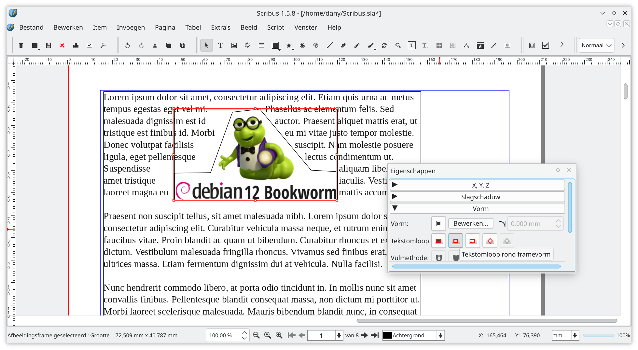638x350 pixels.
Task: Click the Bewerken... shape button
Action: (x=471, y=223)
